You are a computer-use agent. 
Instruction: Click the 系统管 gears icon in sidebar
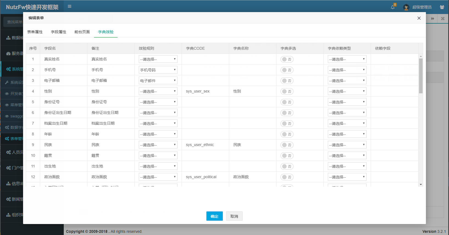[x=8, y=69]
